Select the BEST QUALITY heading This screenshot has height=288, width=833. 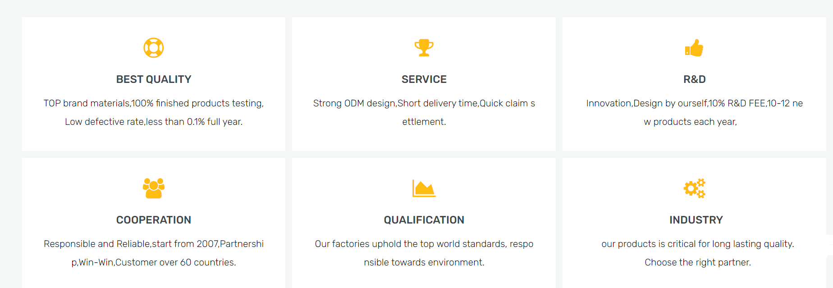[x=154, y=79]
